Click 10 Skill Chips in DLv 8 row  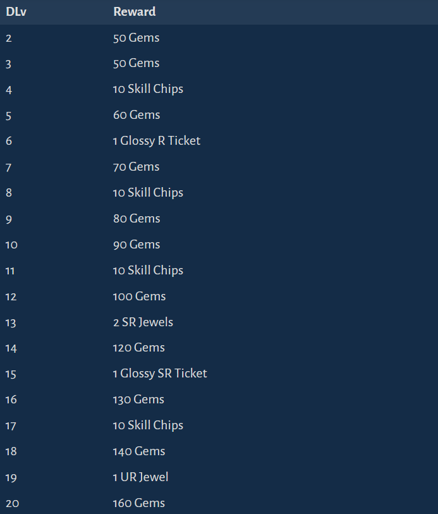coord(148,193)
